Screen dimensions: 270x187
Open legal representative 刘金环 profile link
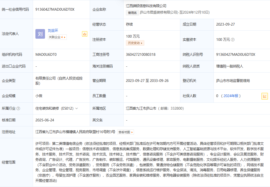coord(53,31)
